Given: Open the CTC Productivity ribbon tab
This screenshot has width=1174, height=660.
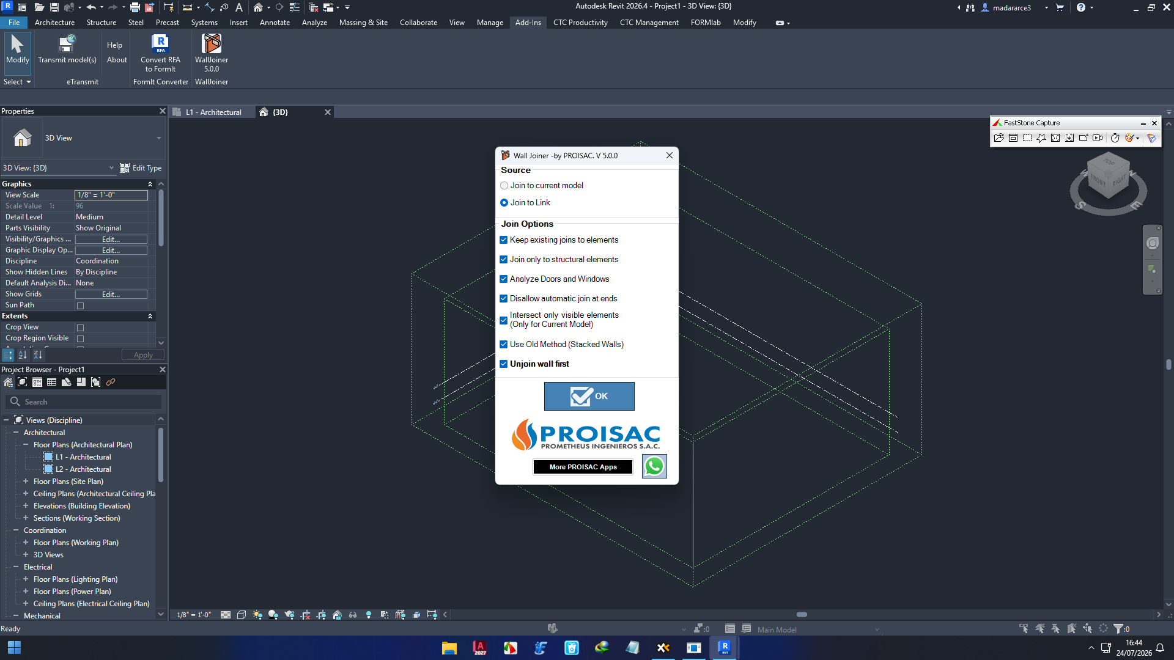Looking at the screenshot, I should [580, 23].
